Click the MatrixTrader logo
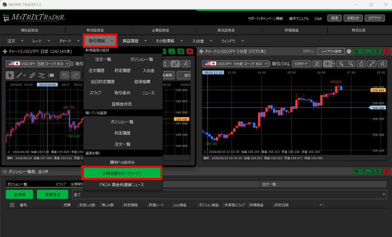The height and width of the screenshot is (237, 392). click(34, 18)
